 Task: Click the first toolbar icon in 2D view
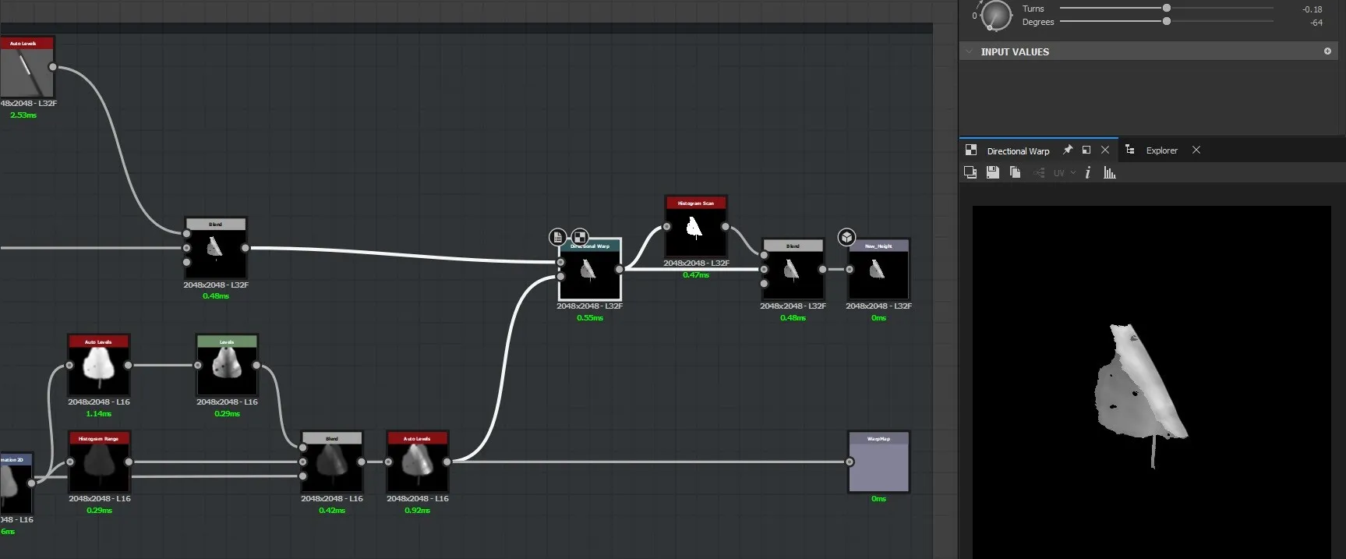point(970,173)
